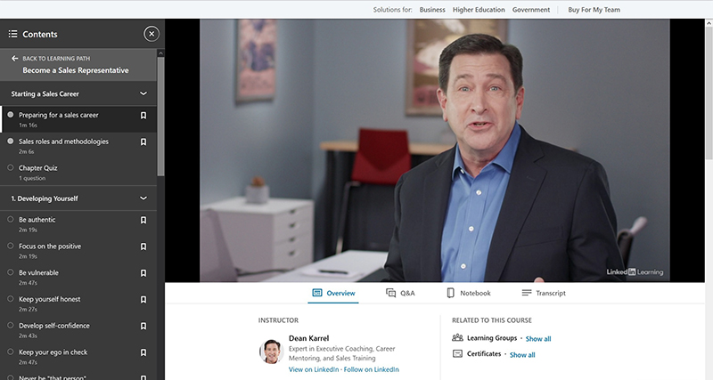
Task: Click the Certificates icon
Action: point(457,353)
